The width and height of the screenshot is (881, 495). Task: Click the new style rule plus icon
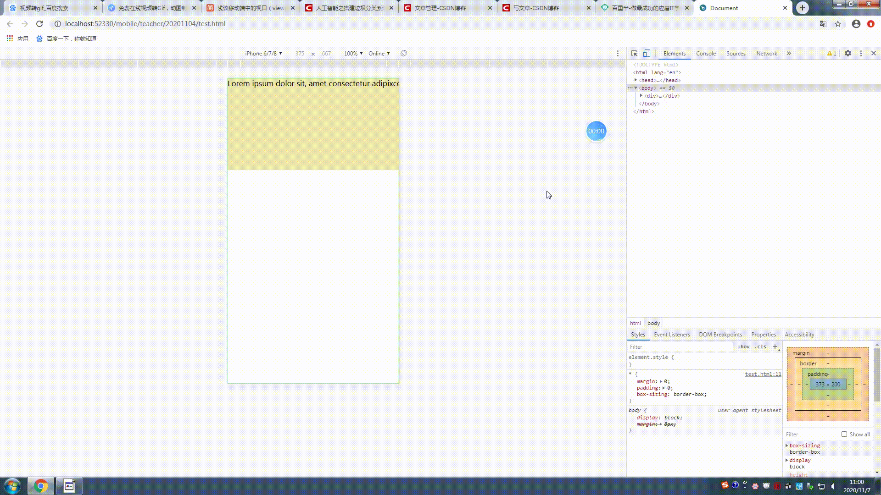point(775,346)
